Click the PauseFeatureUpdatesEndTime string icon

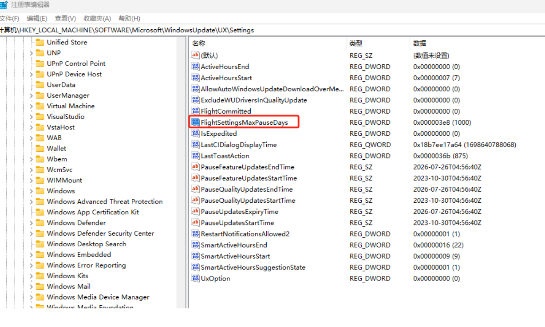195,167
